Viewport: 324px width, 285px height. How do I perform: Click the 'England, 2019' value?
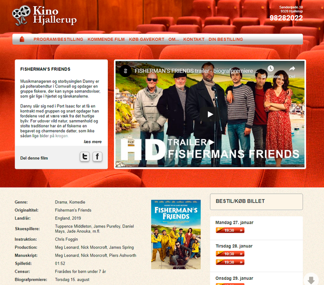pos(68,218)
